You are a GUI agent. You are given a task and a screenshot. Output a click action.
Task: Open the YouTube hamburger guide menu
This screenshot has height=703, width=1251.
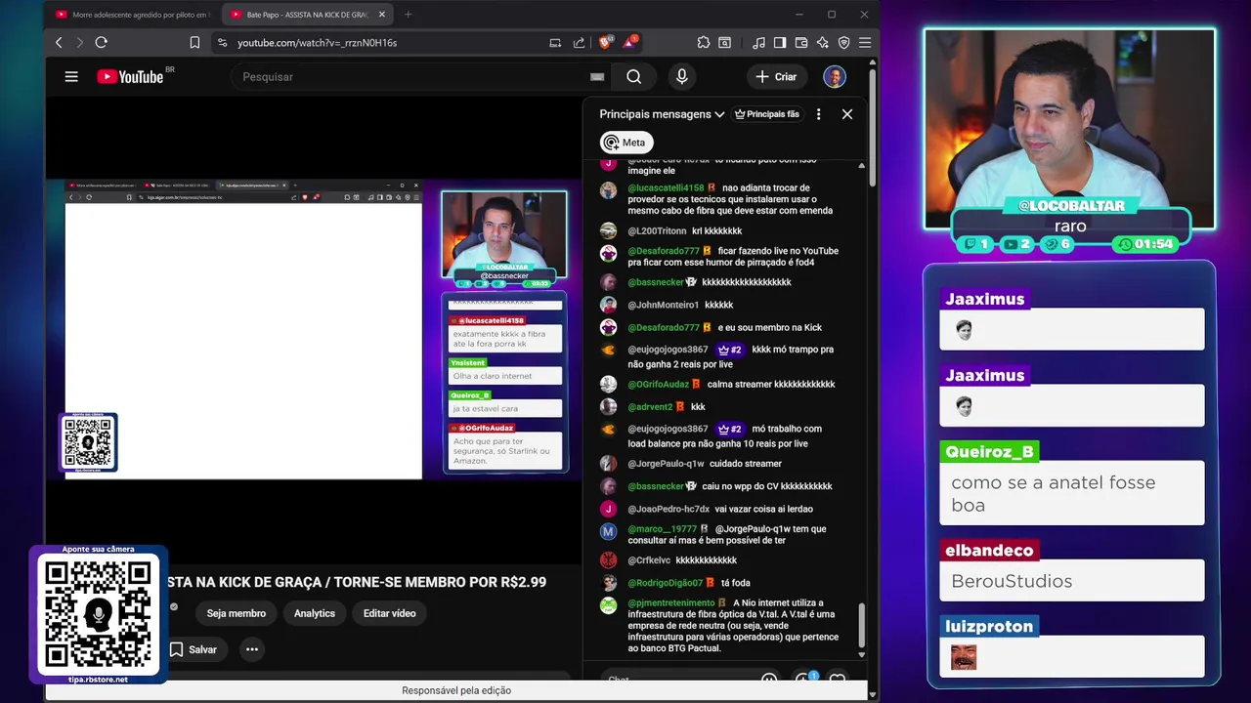click(x=71, y=76)
